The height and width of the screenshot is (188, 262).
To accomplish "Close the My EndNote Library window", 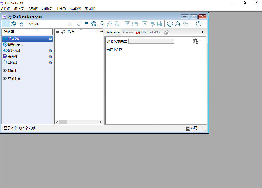I will pyautogui.click(x=202, y=16).
